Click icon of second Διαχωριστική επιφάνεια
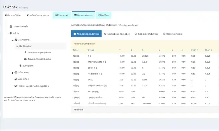The image size is (219, 131). (25, 59)
